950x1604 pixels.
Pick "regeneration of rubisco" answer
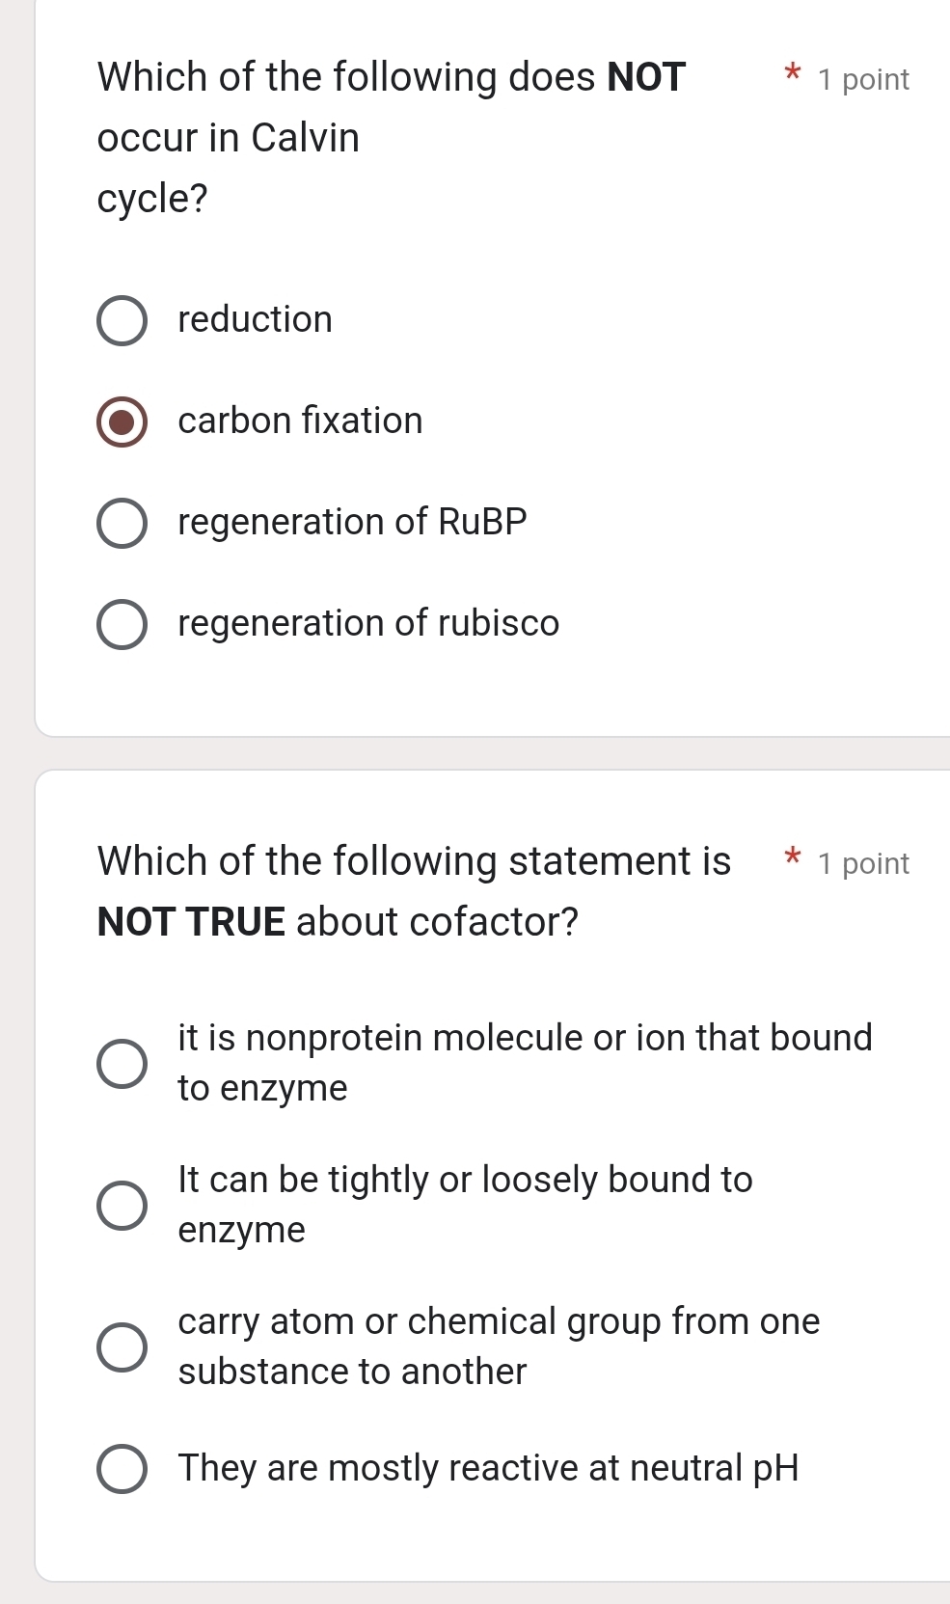122,623
